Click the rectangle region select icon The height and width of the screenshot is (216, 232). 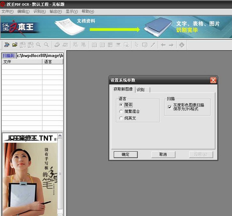(144, 45)
